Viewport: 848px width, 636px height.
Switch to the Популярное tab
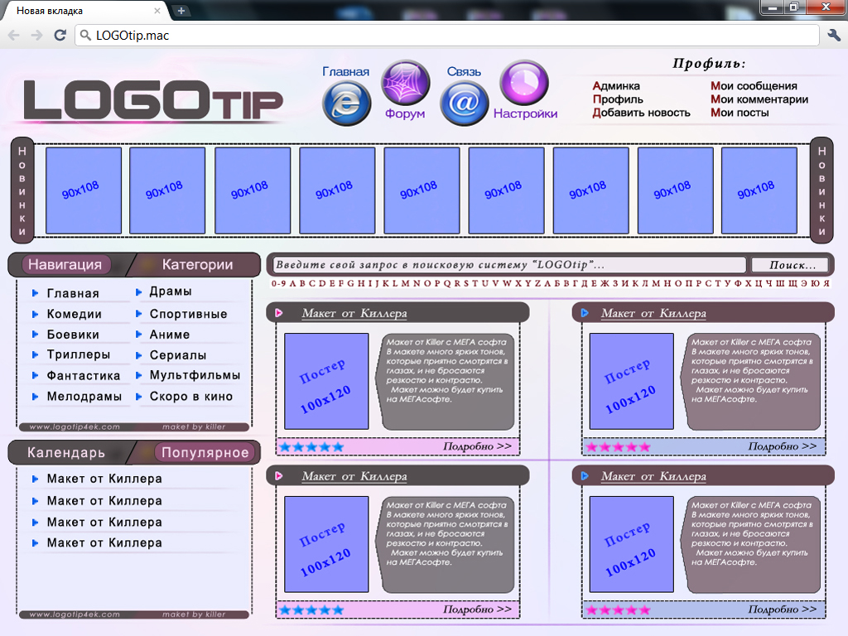(x=205, y=452)
